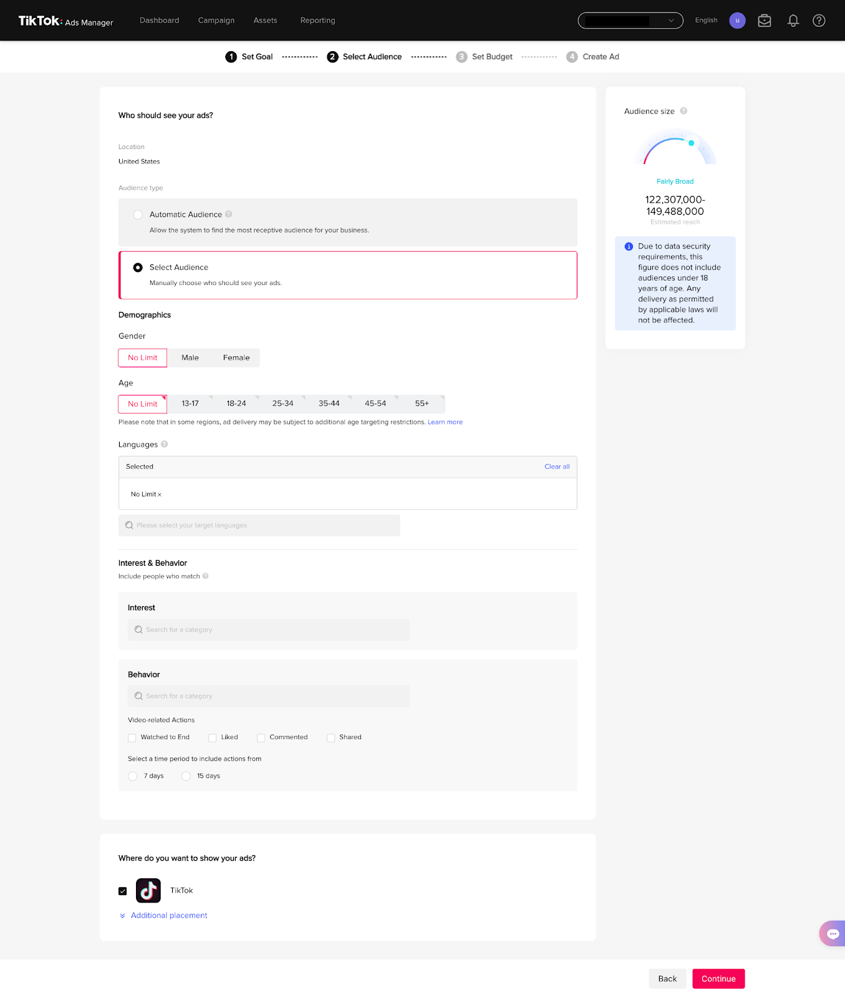The image size is (845, 998).
Task: Expand the Additional placement section
Action: tap(168, 916)
